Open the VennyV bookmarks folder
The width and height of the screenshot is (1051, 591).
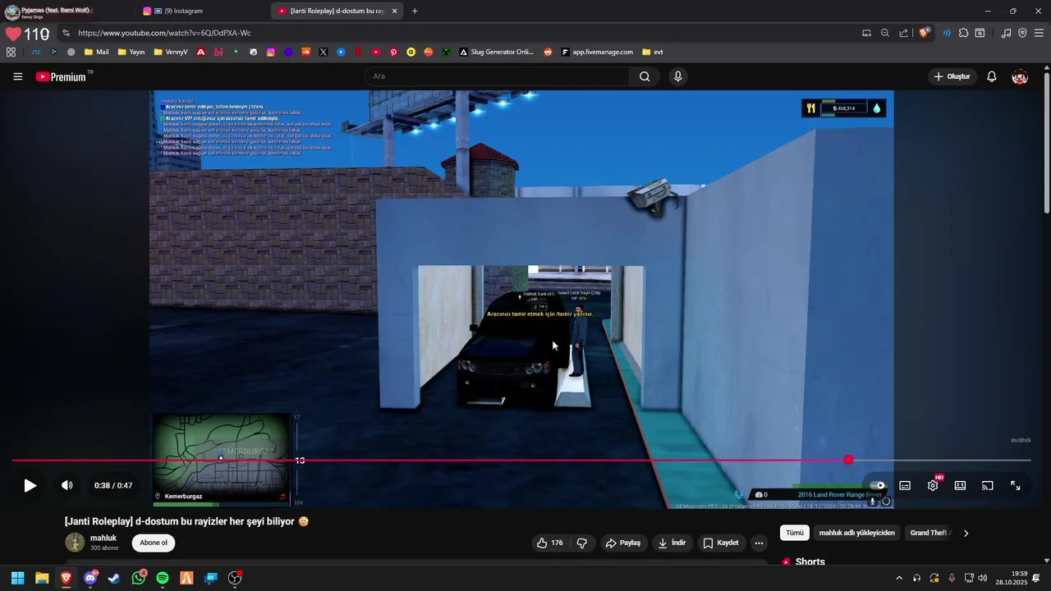[170, 52]
